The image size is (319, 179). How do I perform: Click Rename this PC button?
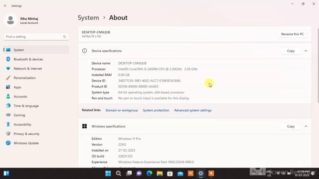(x=293, y=34)
